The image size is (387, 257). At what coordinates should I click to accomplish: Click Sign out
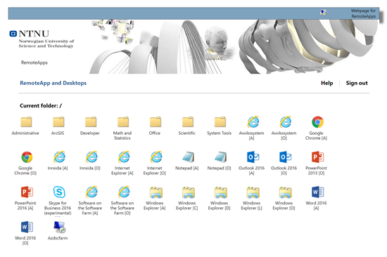[x=357, y=83]
